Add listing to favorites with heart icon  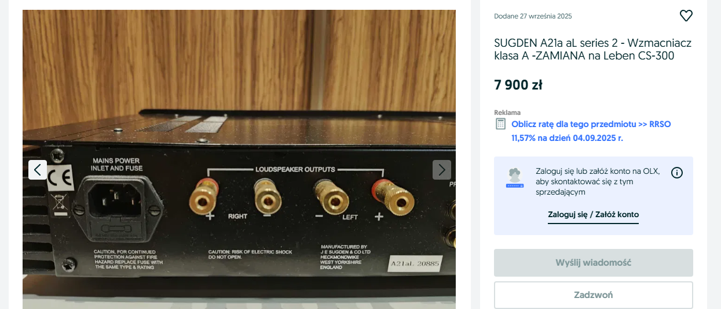(x=686, y=16)
